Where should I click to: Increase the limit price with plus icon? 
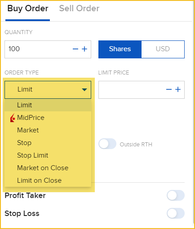178,89
